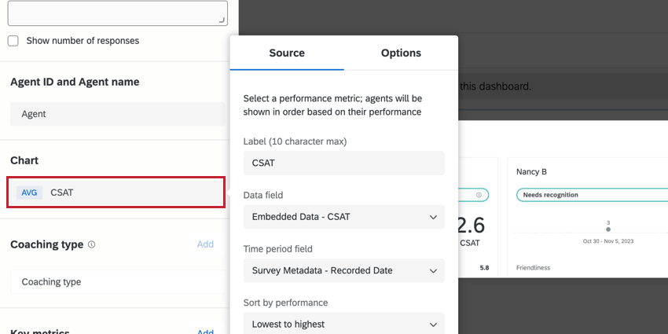Click the Label input containing CSAT
Screen dimensions: 668x334
click(x=343, y=163)
